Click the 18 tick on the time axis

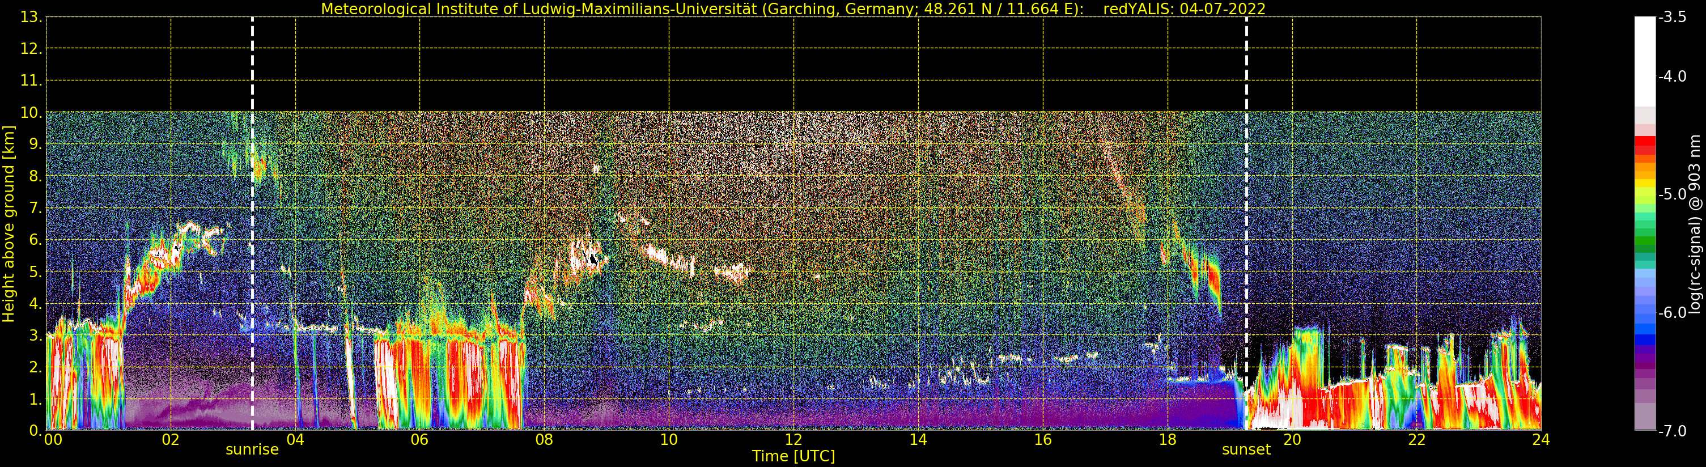coord(1168,440)
